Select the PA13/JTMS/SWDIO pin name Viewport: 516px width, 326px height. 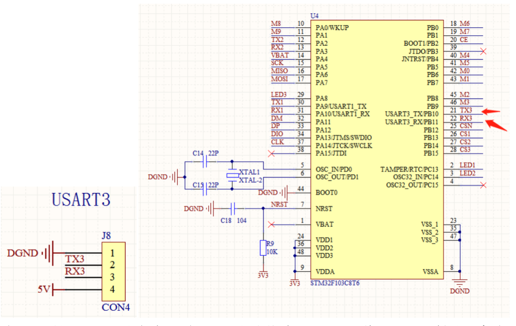[x=343, y=138]
